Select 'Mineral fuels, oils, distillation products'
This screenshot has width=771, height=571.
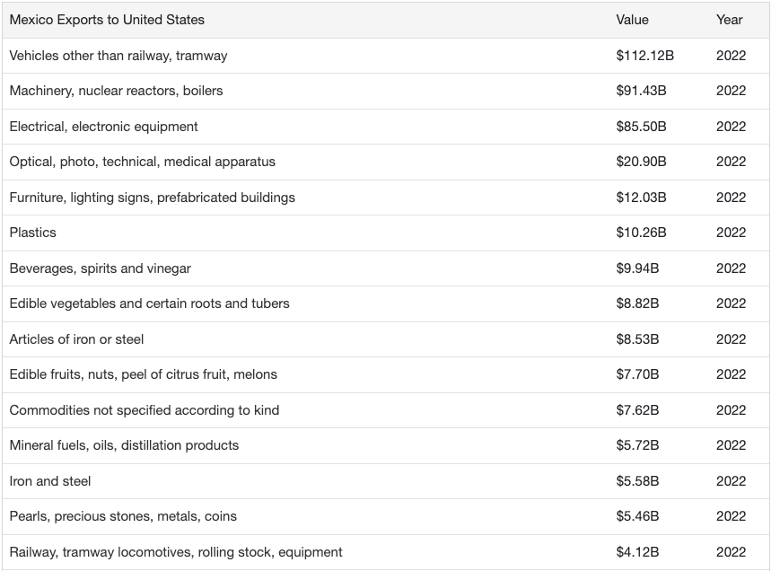tap(125, 445)
